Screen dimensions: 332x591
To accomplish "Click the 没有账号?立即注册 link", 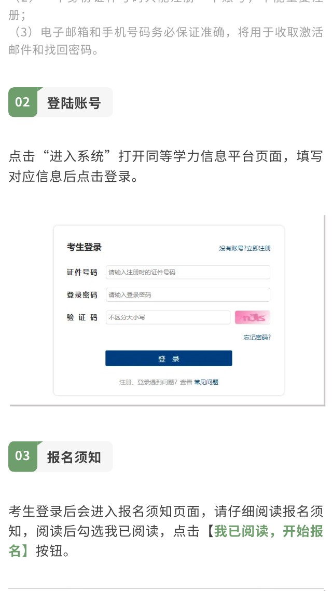I will tap(245, 248).
